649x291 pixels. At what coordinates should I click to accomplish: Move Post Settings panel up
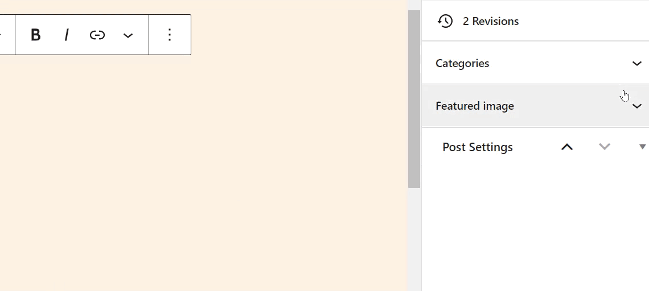tap(567, 147)
